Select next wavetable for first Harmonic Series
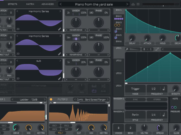 60,11
